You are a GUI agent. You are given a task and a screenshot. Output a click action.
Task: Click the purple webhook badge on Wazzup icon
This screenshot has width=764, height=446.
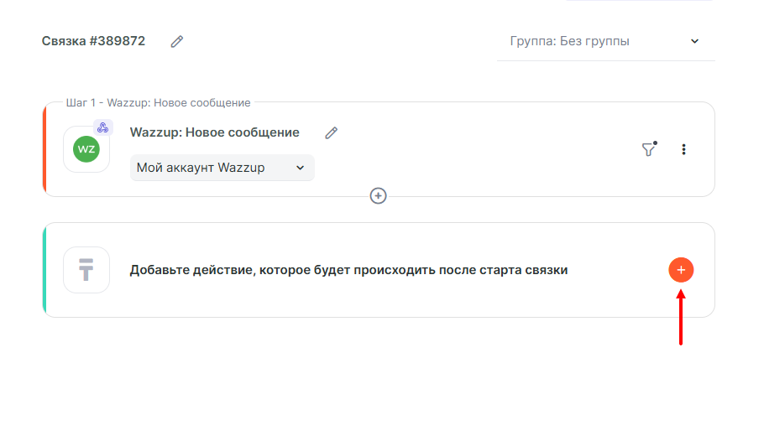tap(102, 127)
